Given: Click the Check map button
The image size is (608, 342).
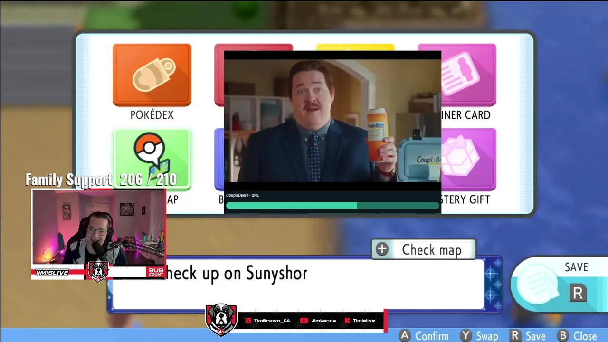Looking at the screenshot, I should [x=423, y=249].
